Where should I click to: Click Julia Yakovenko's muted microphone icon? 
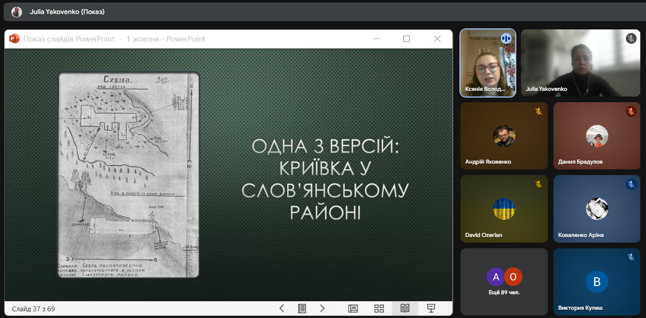(630, 39)
